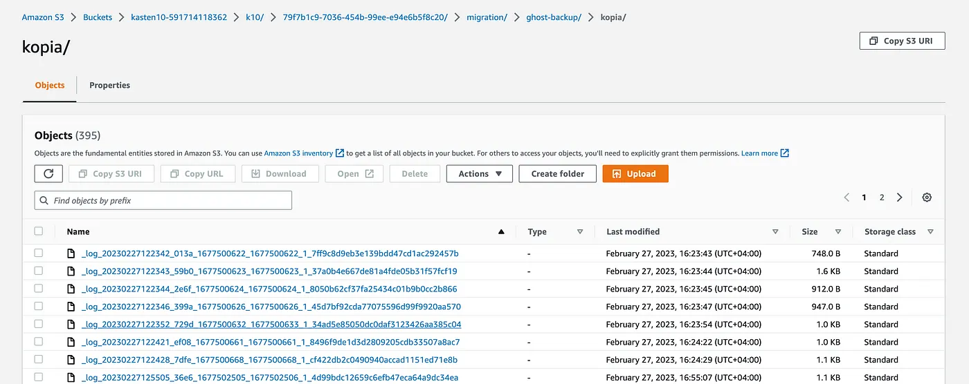
Task: Go to next page with right chevron
Action: coord(899,198)
